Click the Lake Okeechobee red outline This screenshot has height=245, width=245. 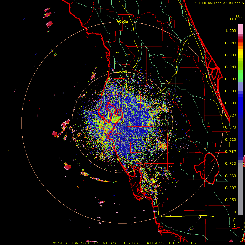[207, 169]
